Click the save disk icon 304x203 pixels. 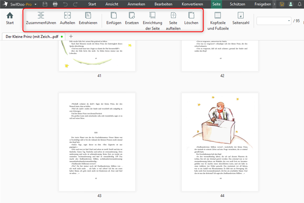coord(45,4)
